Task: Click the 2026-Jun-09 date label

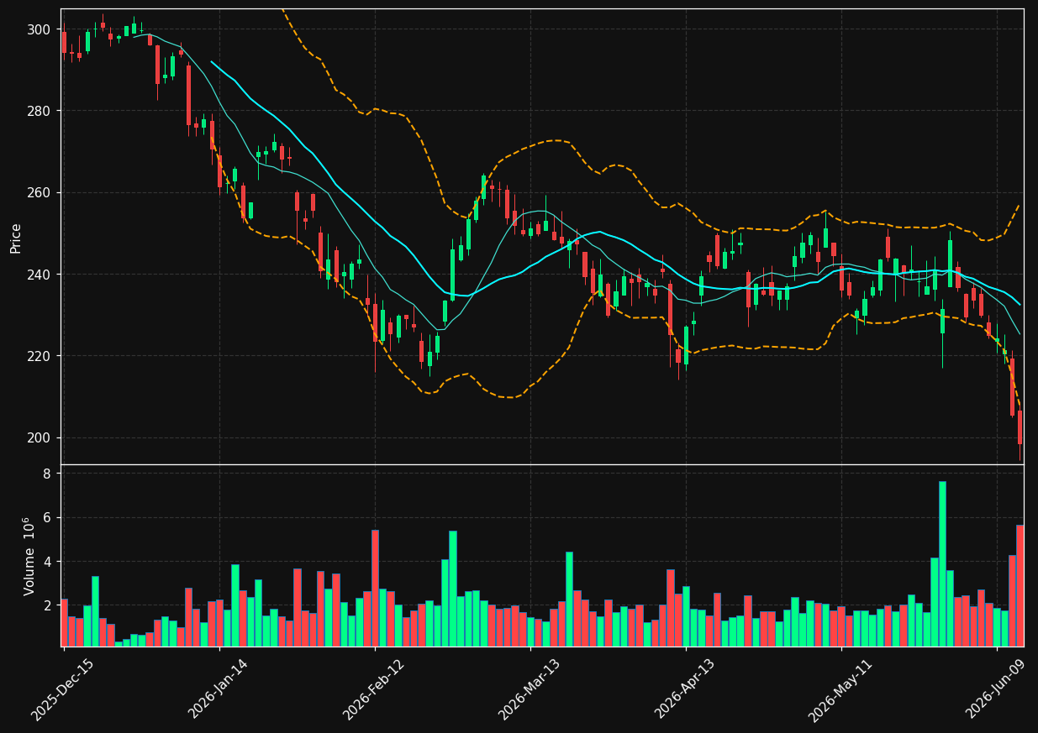Action: pos(996,689)
